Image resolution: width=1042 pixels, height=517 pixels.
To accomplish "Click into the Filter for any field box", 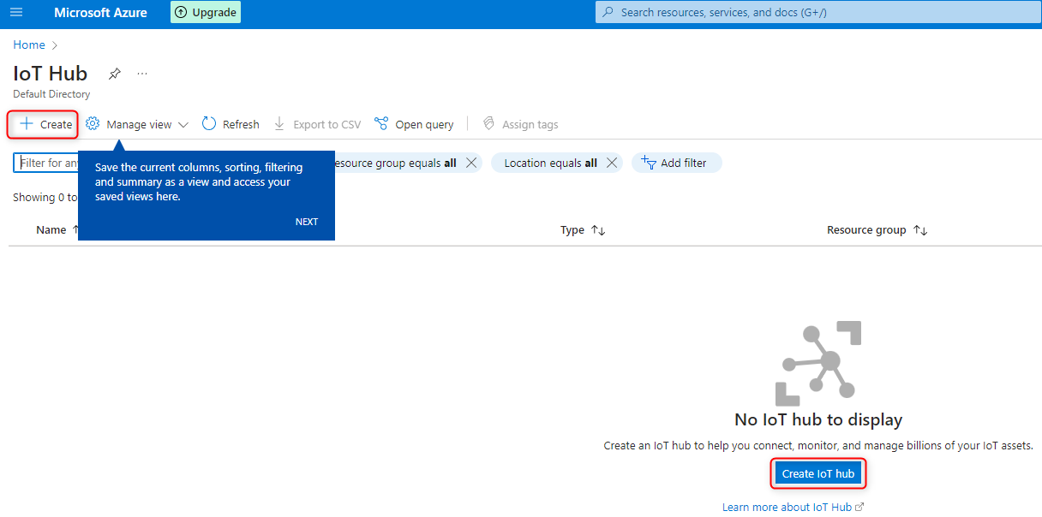I will (46, 163).
